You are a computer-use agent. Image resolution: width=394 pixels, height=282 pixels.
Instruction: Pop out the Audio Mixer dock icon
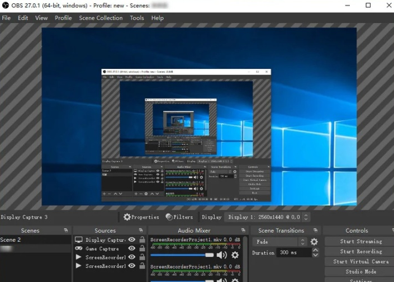coord(243,230)
